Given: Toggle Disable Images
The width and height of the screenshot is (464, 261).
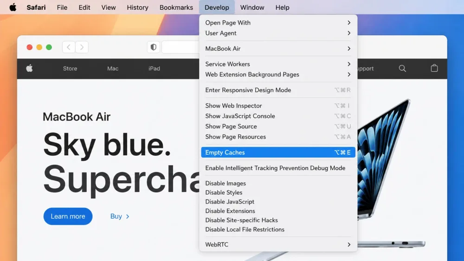Looking at the screenshot, I should pyautogui.click(x=278, y=183).
